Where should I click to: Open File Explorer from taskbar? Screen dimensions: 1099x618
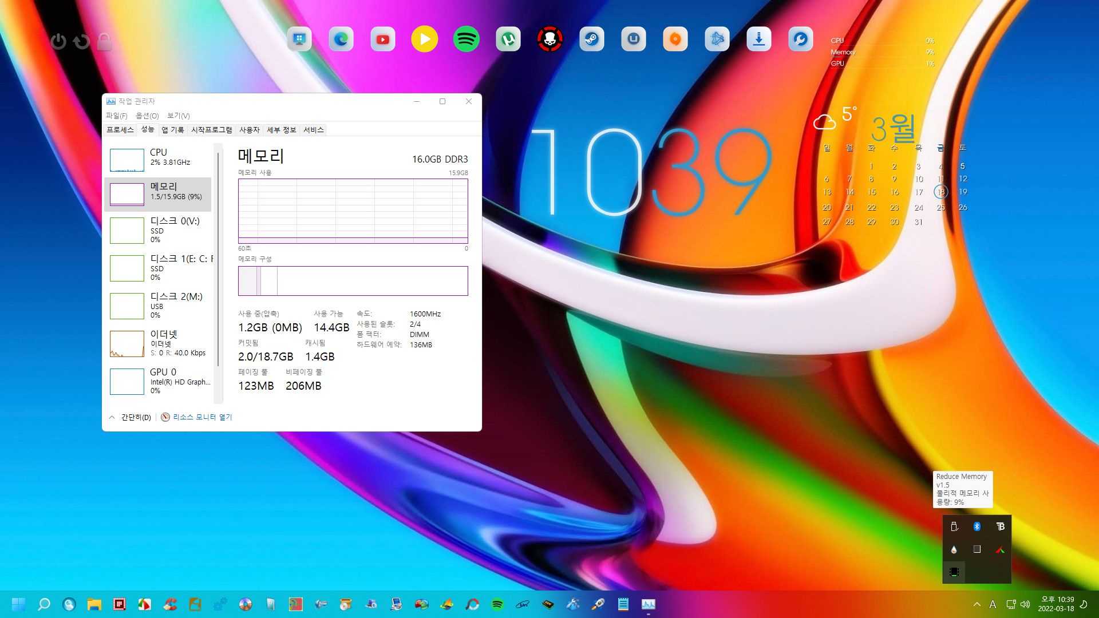pyautogui.click(x=94, y=604)
